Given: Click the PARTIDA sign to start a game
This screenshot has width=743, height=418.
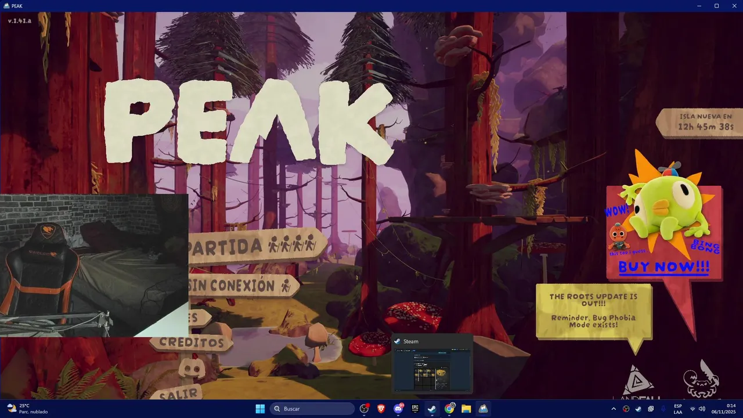Looking at the screenshot, I should click(x=258, y=246).
